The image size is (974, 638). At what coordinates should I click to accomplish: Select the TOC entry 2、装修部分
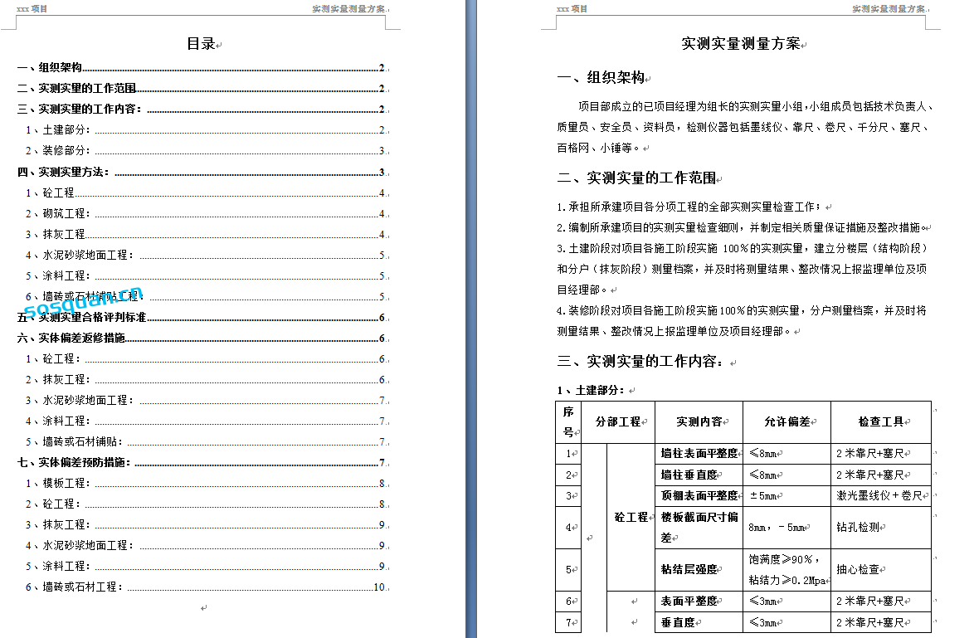point(58,151)
